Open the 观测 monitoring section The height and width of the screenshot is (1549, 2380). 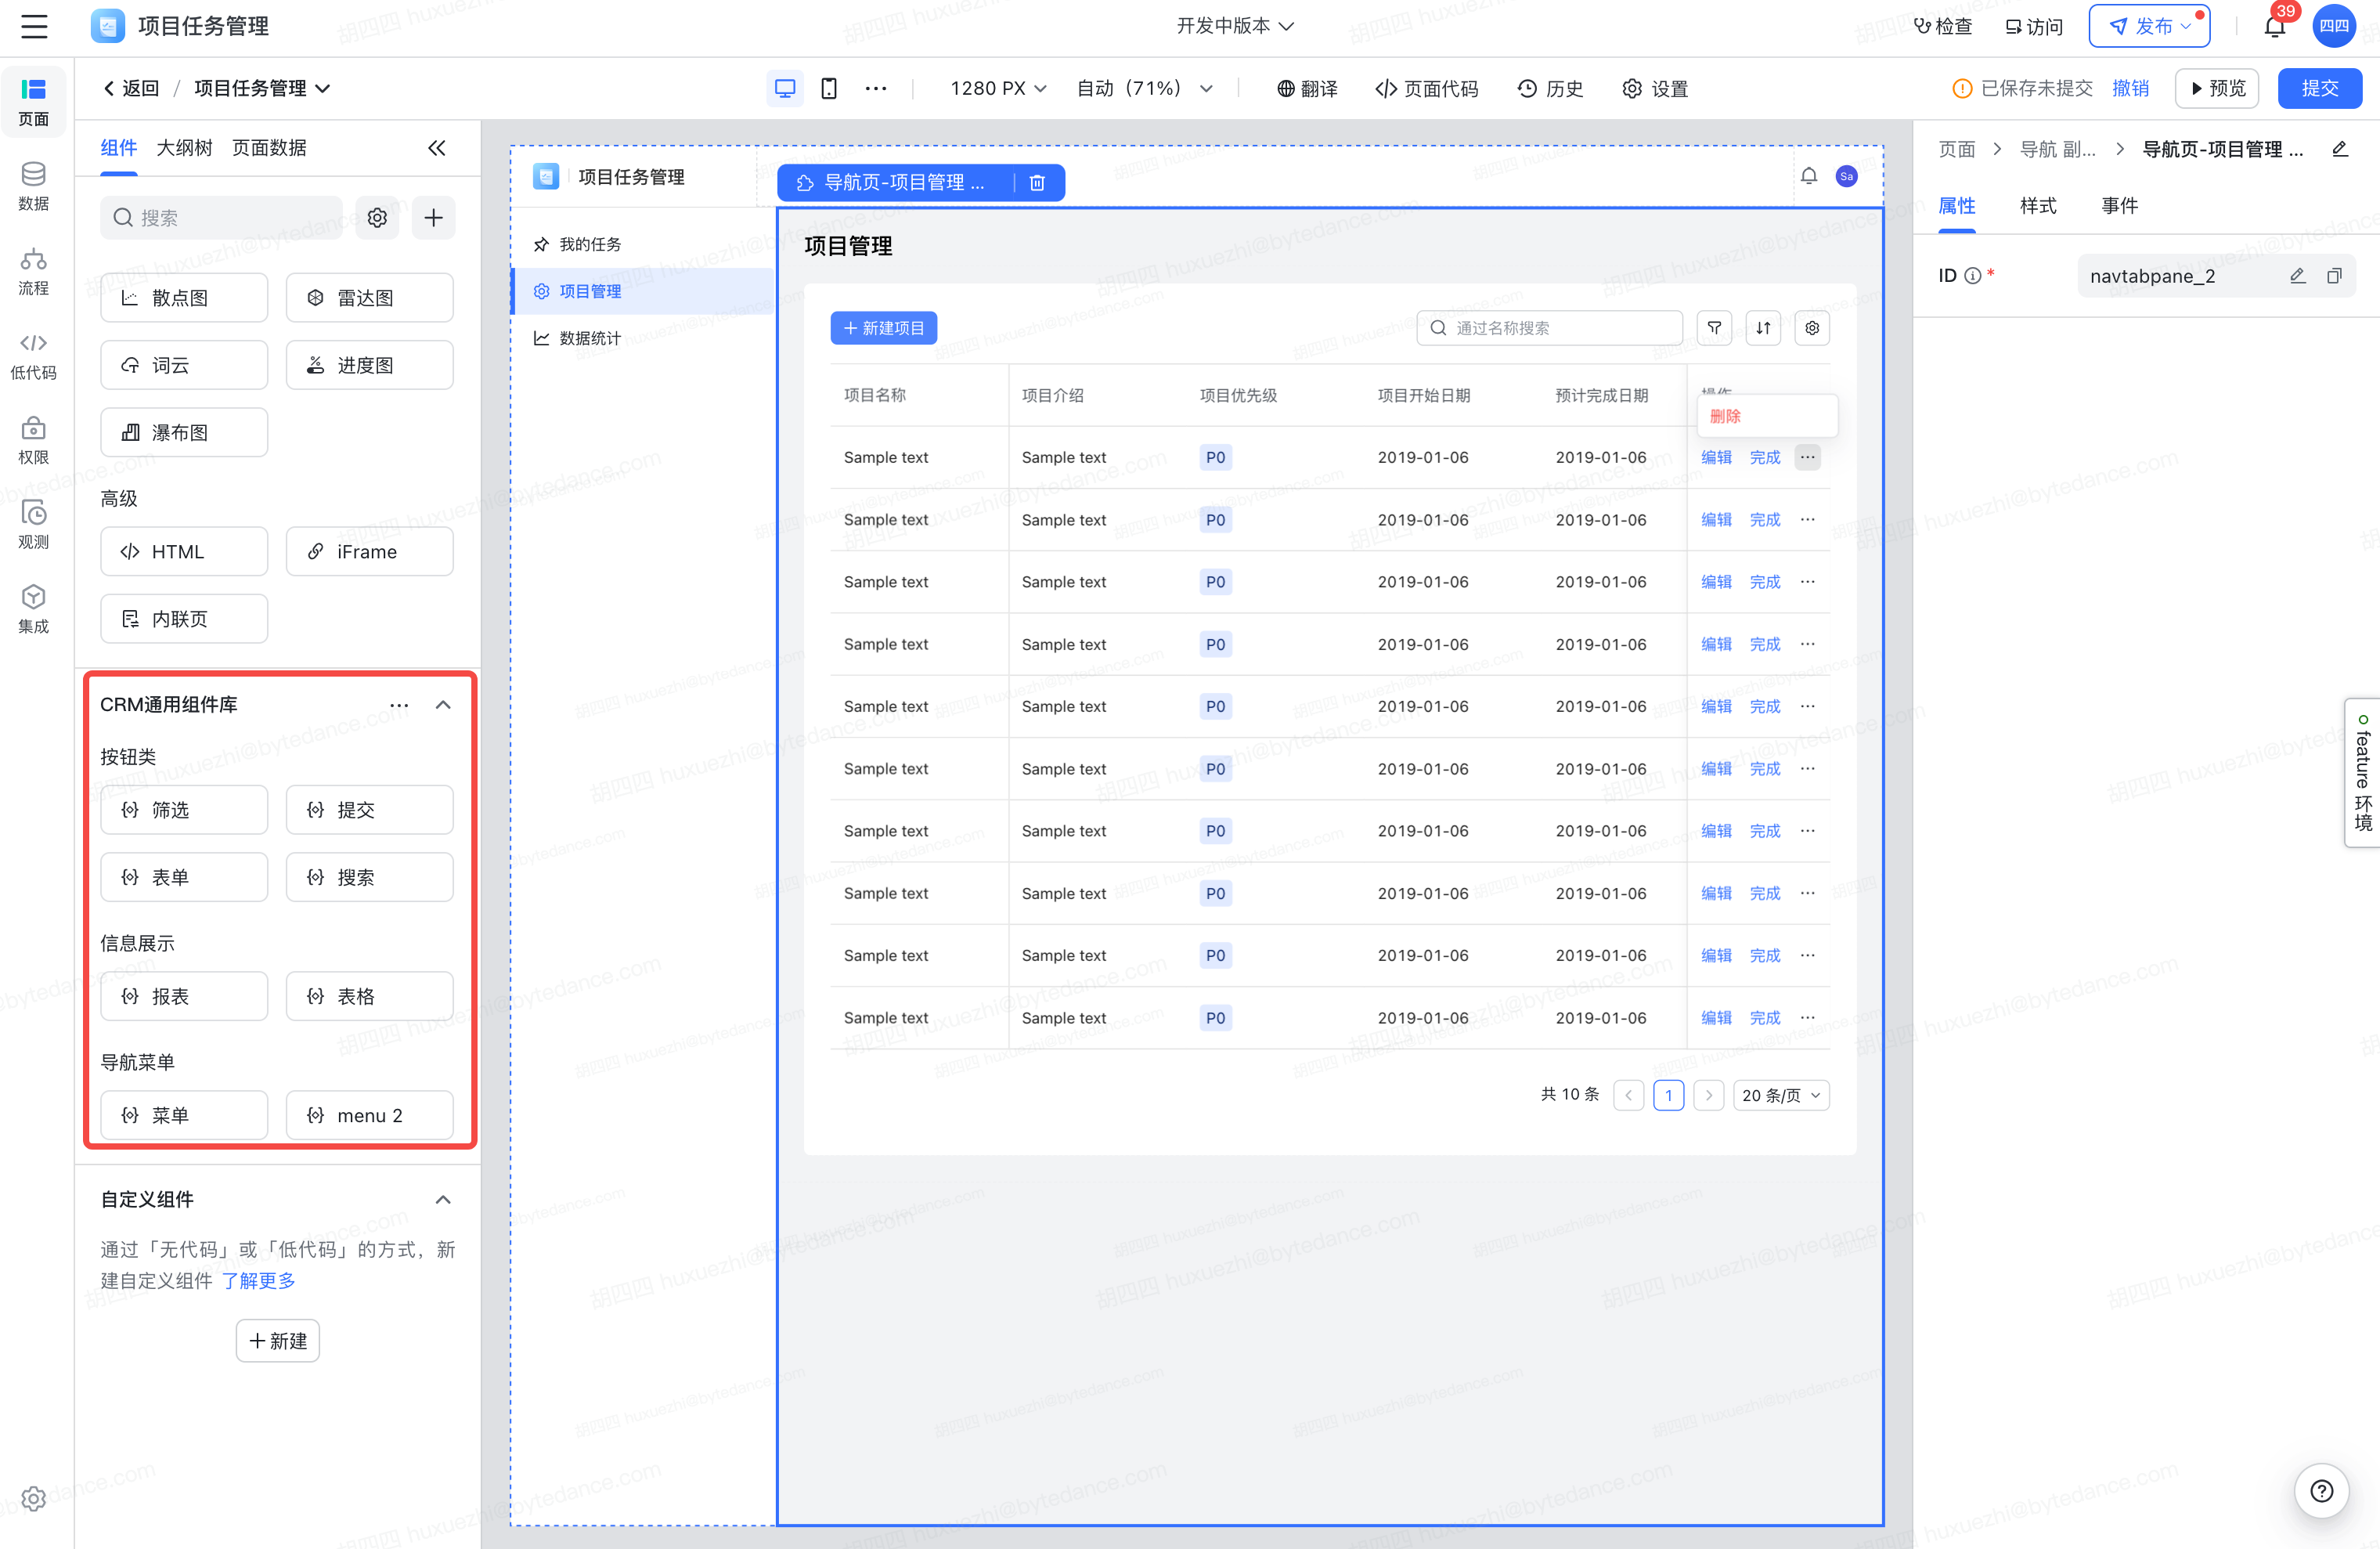(33, 525)
